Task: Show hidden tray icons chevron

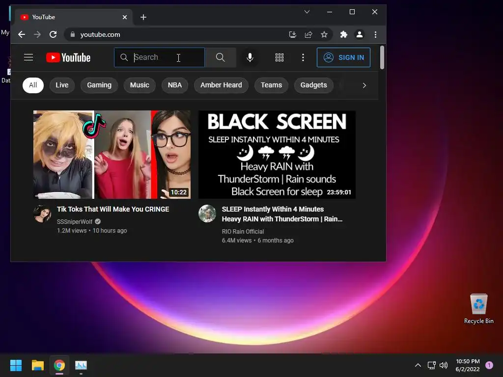Action: click(x=418, y=365)
